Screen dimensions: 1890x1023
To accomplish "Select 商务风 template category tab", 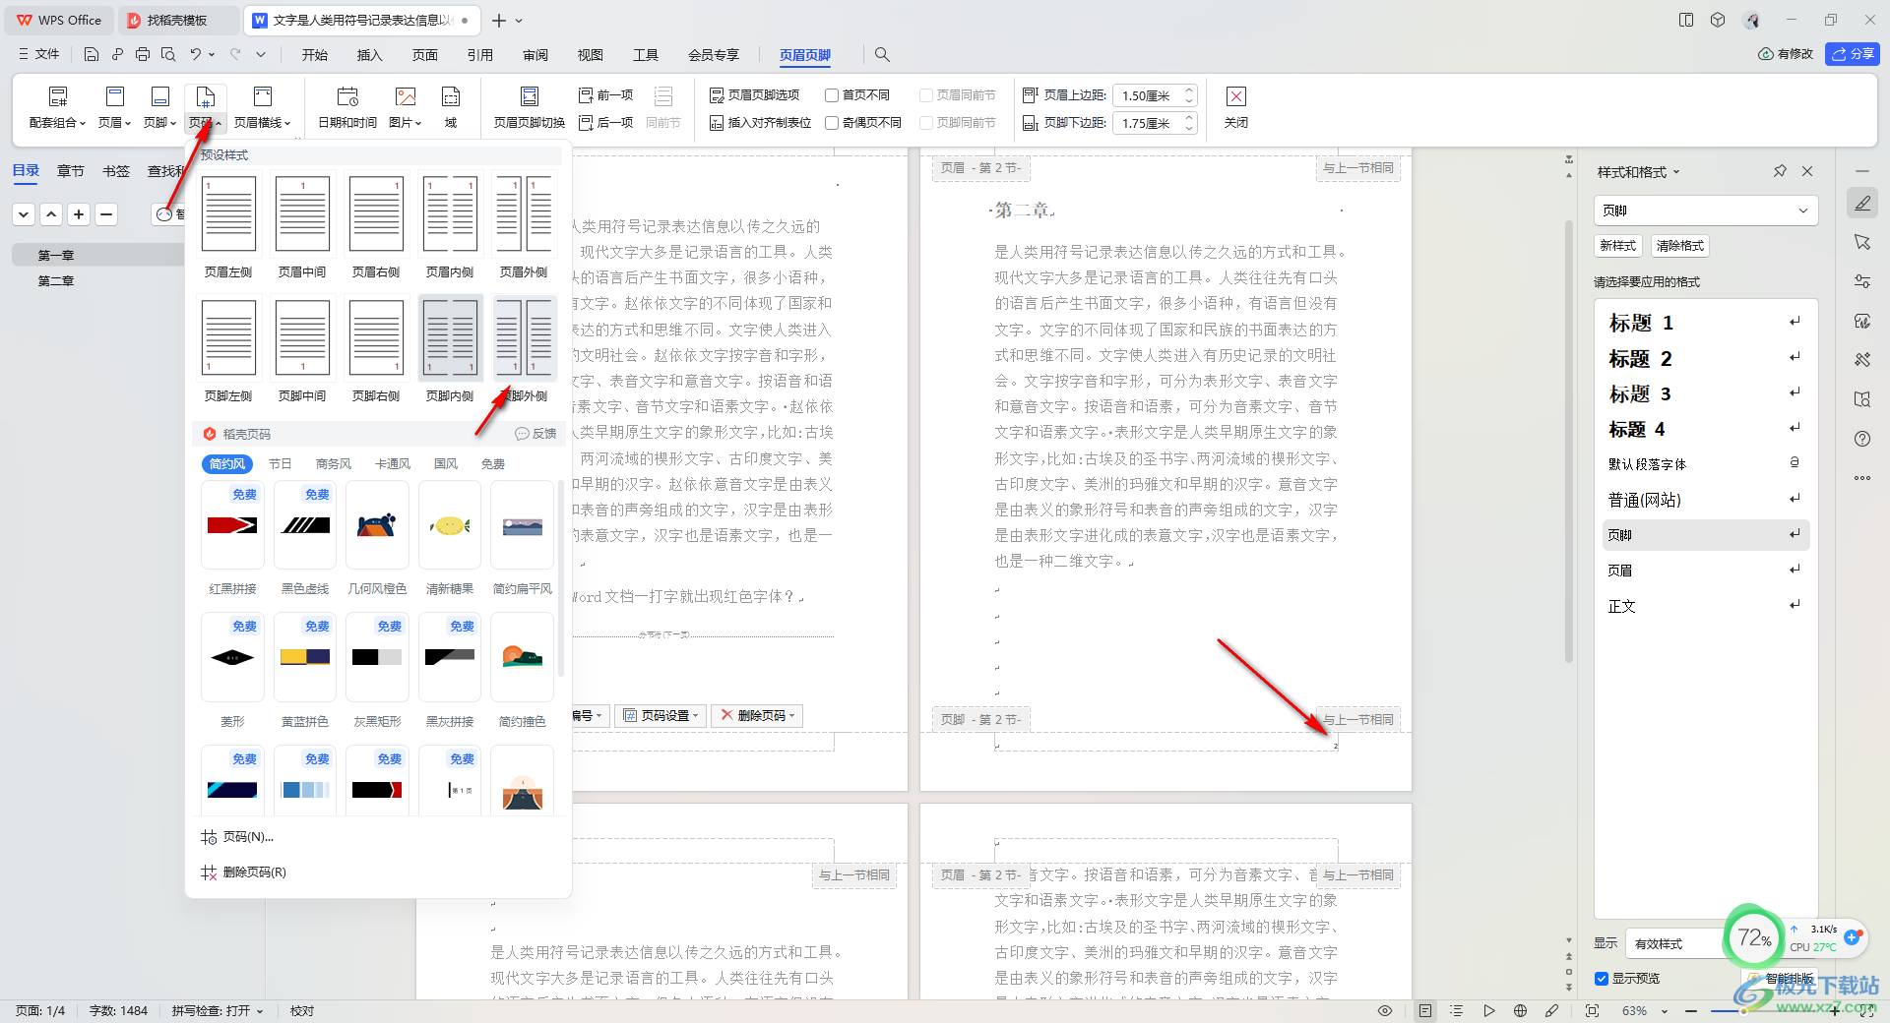I will [x=334, y=464].
